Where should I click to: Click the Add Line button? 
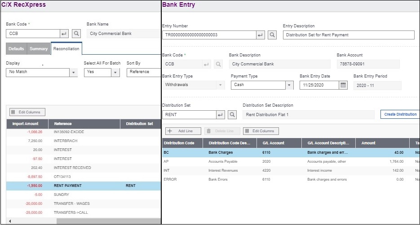(x=182, y=131)
